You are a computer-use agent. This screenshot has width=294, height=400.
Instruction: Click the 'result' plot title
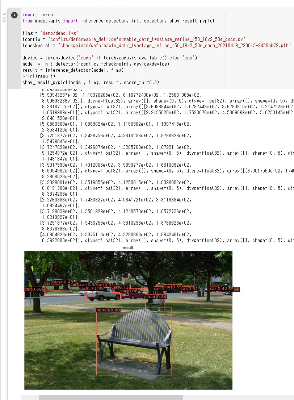[x=128, y=247]
